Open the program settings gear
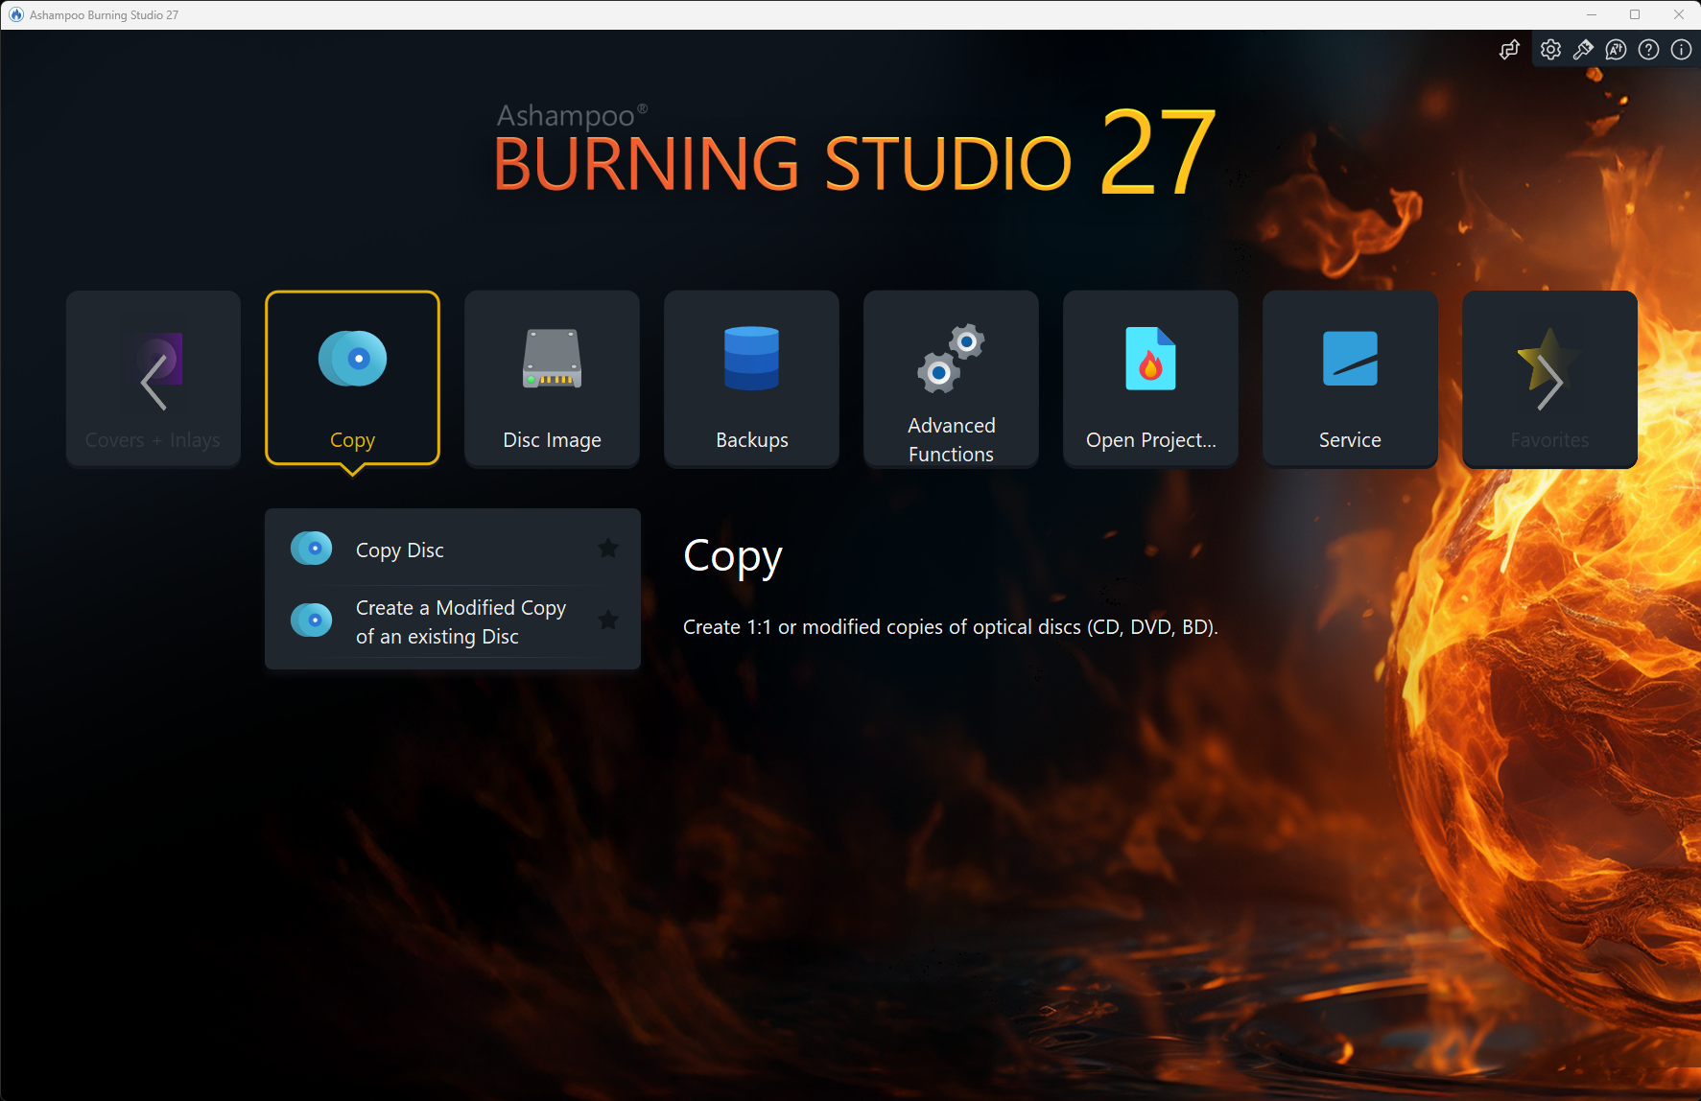 point(1550,49)
